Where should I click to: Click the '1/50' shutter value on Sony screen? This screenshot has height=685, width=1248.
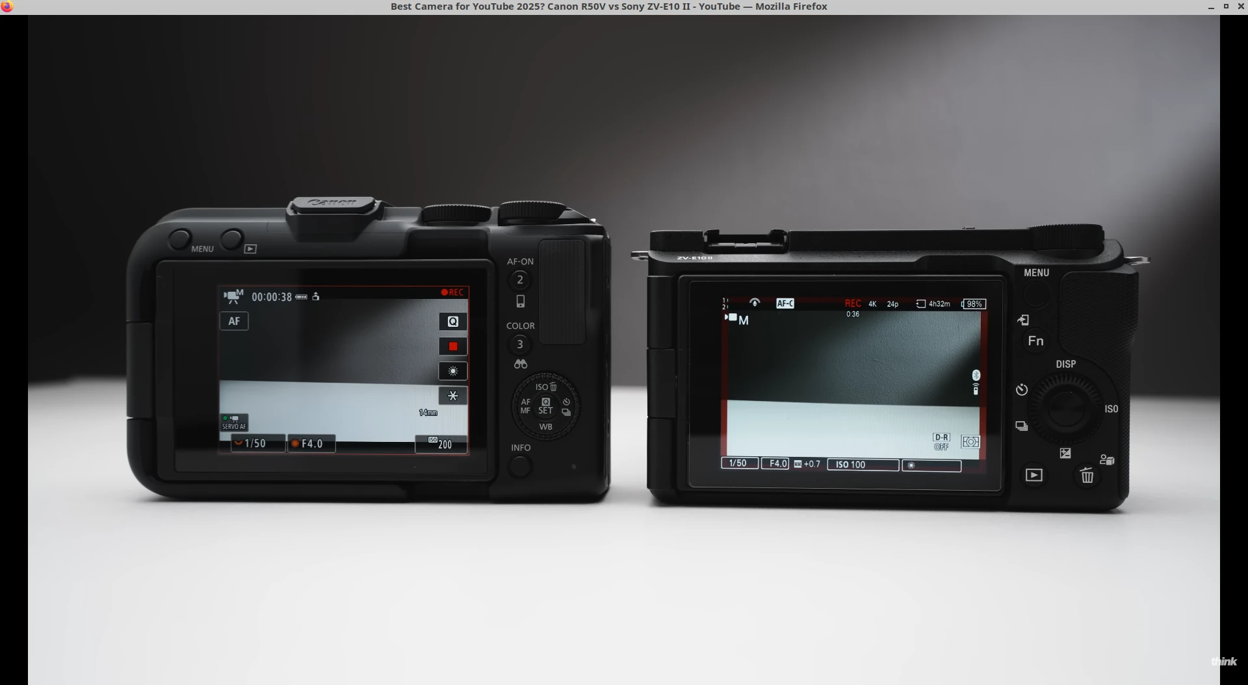point(739,463)
